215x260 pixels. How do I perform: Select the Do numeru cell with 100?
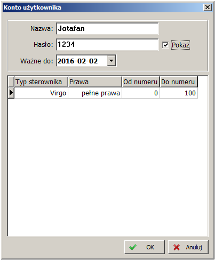click(179, 93)
